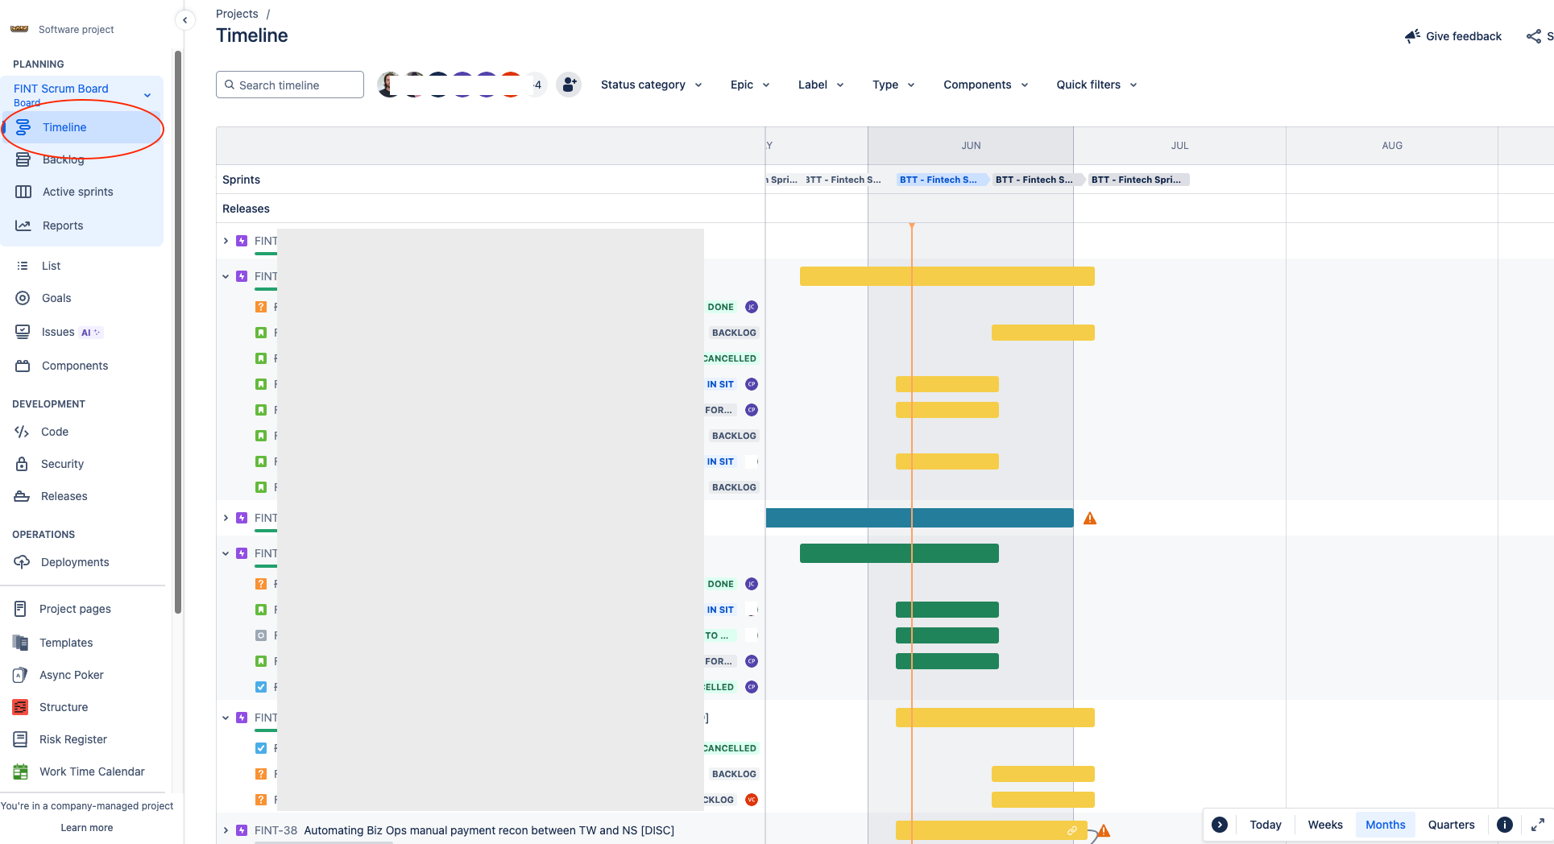
Task: Collapse the left navigation panel arrow
Action: coord(184,20)
